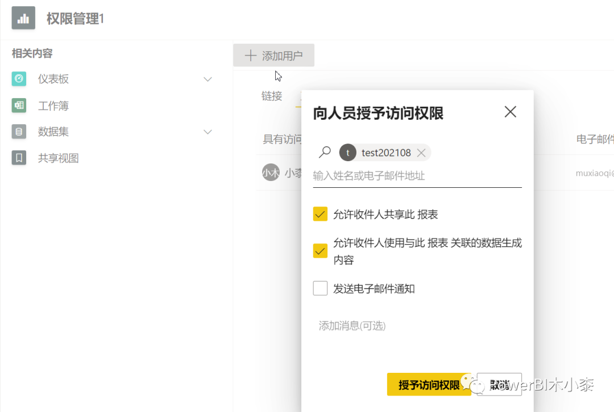614x412 pixels.
Task: Switch to the 链接 tab
Action: click(x=272, y=96)
